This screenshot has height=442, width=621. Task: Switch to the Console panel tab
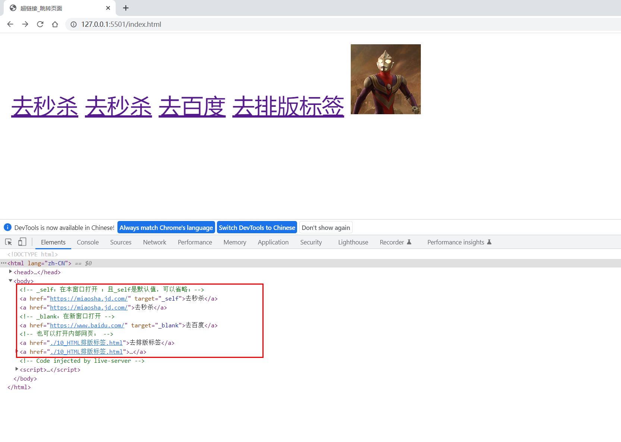[88, 242]
